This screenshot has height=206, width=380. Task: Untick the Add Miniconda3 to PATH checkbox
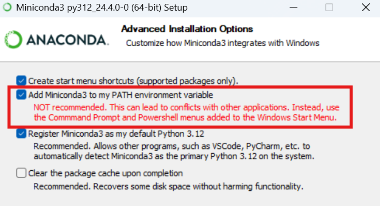pyautogui.click(x=21, y=95)
